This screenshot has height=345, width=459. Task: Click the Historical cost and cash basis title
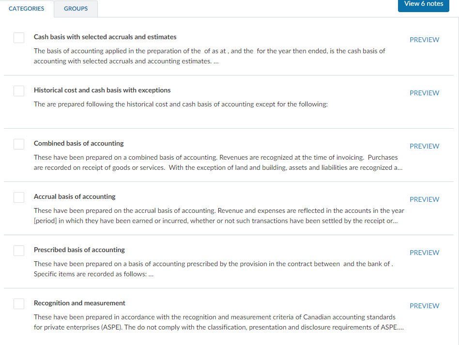coord(102,90)
